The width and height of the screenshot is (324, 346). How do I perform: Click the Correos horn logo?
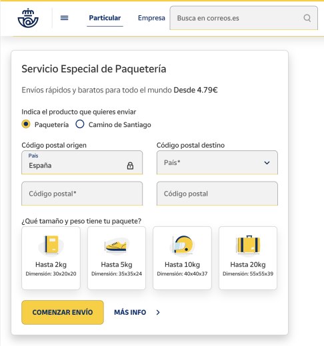click(28, 18)
